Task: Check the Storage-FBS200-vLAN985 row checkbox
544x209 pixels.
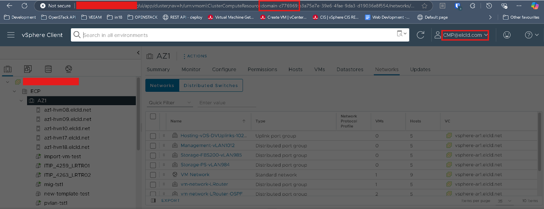Action: click(153, 155)
